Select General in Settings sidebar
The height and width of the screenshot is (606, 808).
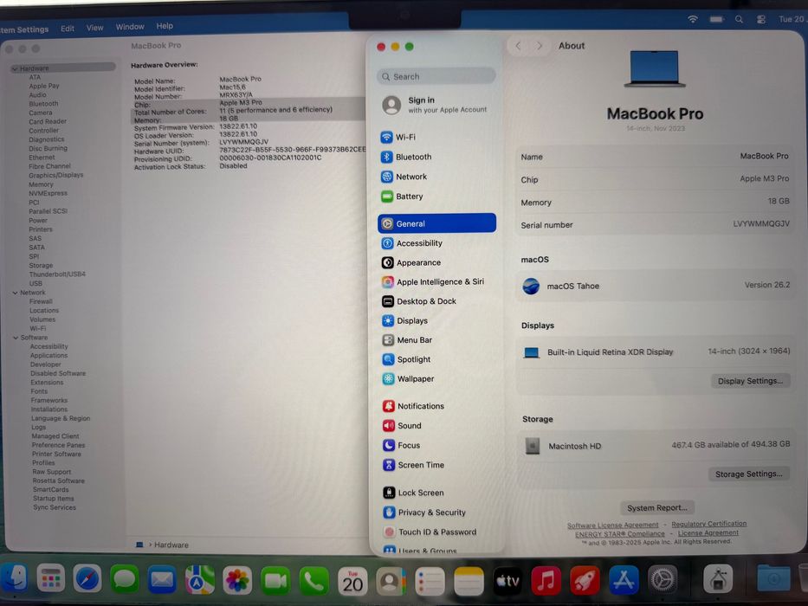tap(436, 223)
